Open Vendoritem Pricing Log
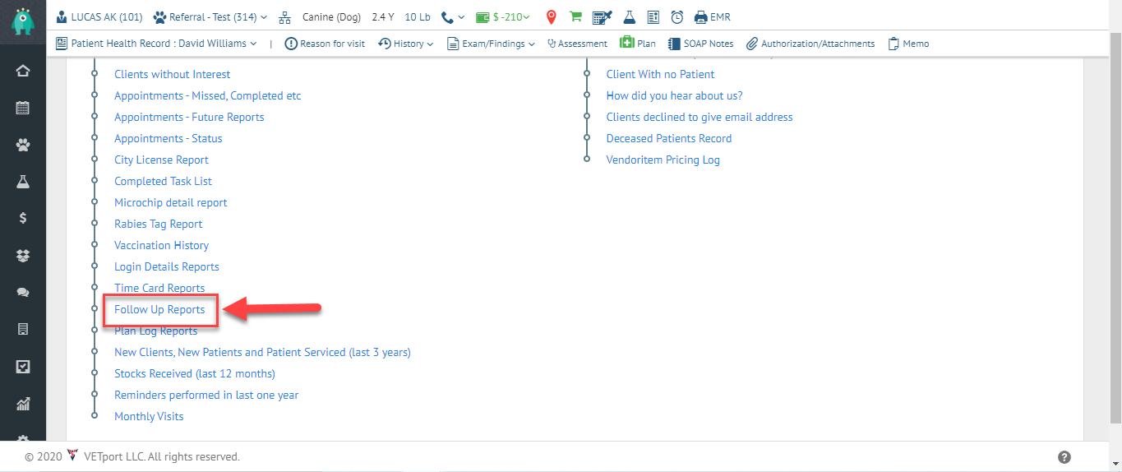 [x=663, y=160]
